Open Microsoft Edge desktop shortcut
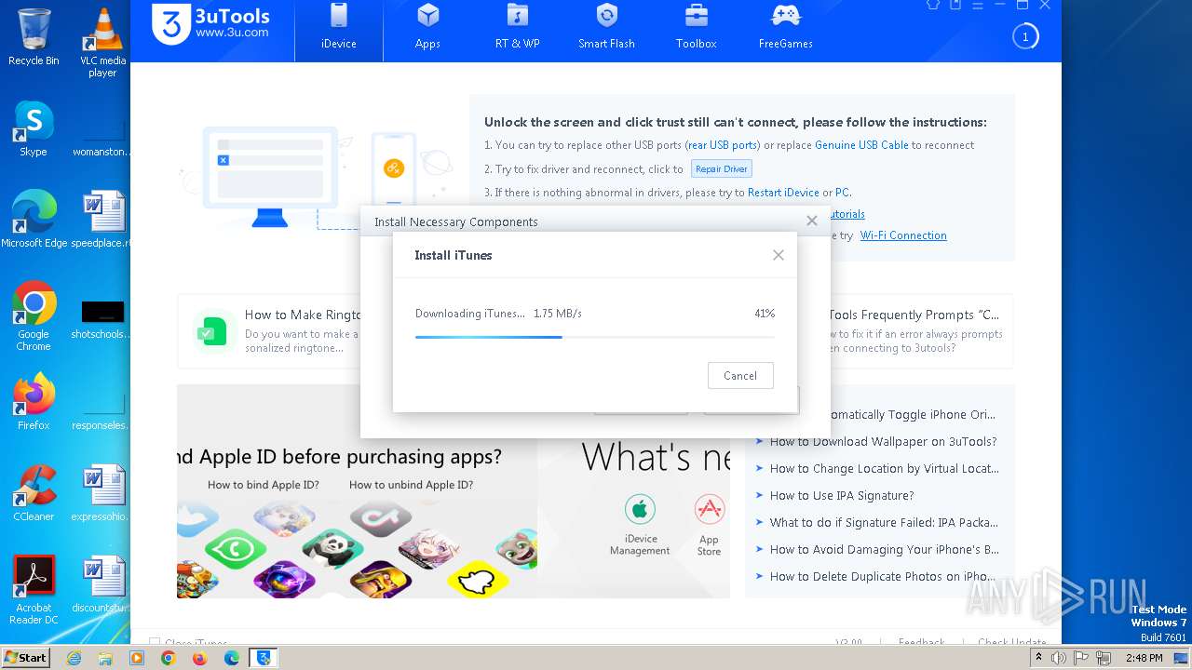The image size is (1192, 670). pos(34,220)
